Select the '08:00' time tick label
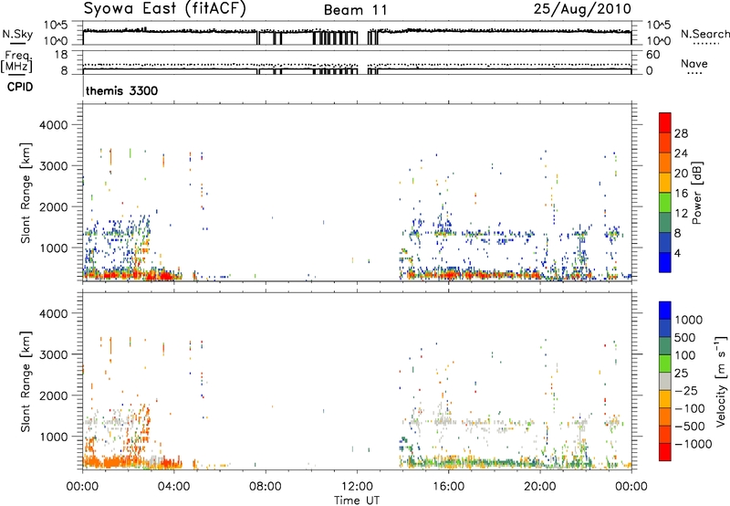 click(266, 487)
